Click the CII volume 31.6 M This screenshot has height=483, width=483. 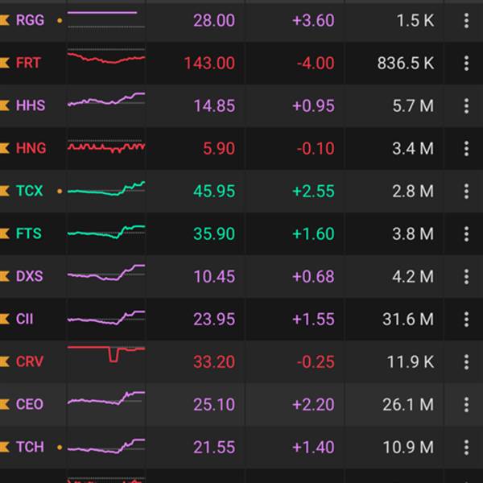(407, 319)
